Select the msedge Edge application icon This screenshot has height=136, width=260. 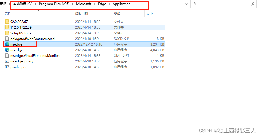click(x=7, y=50)
